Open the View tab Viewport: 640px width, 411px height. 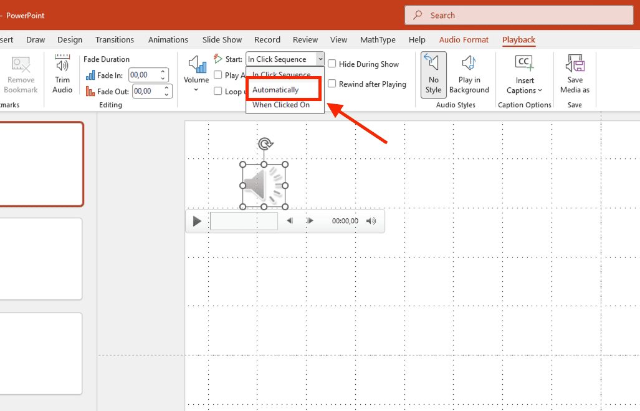339,40
